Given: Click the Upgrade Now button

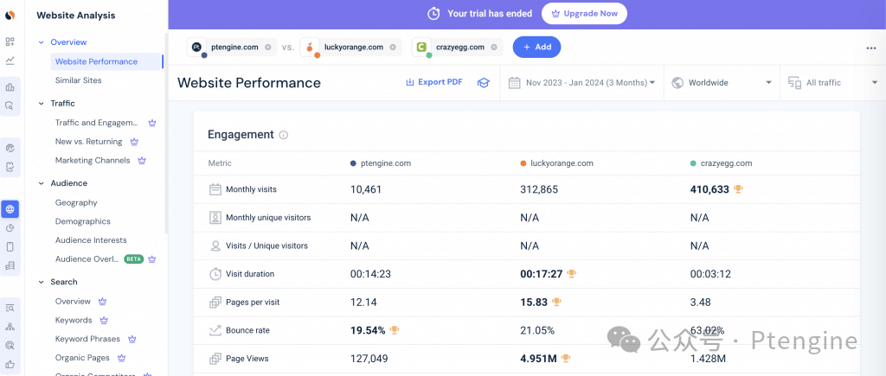Looking at the screenshot, I should (x=584, y=14).
